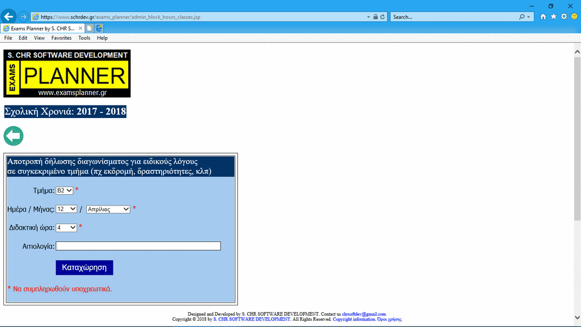The width and height of the screenshot is (581, 327).
Task: Expand the Διδακτική ώρα dropdown showing 4
Action: [66, 228]
